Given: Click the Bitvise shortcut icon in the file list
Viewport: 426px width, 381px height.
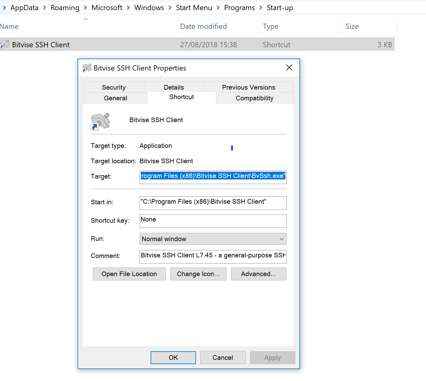Looking at the screenshot, I should click(x=5, y=44).
